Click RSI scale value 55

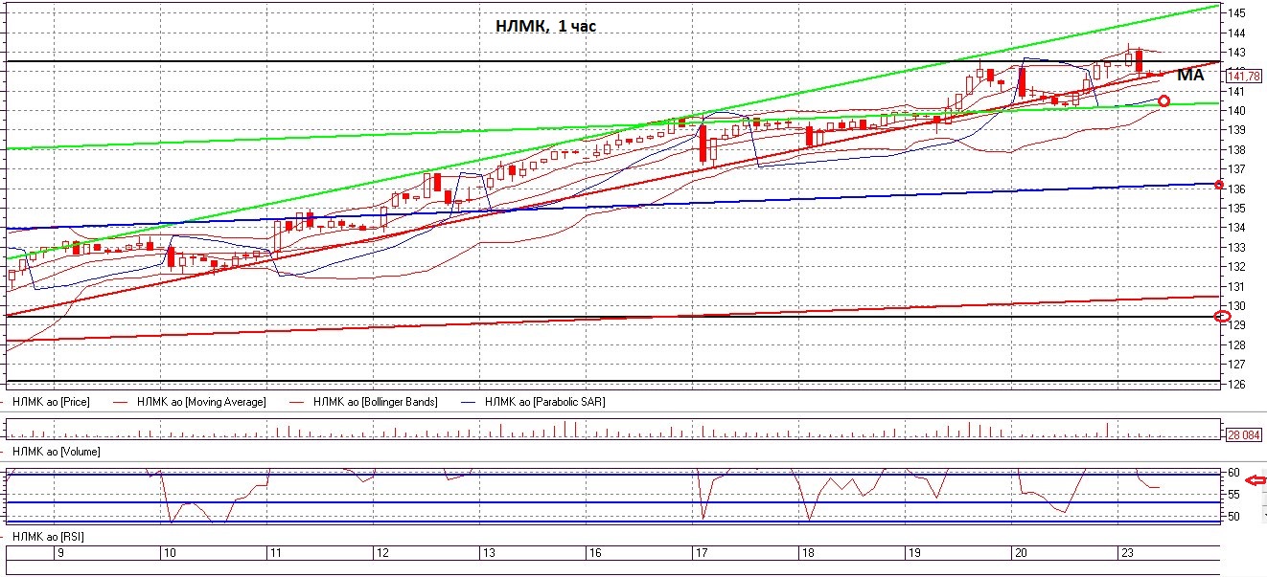tap(1232, 495)
